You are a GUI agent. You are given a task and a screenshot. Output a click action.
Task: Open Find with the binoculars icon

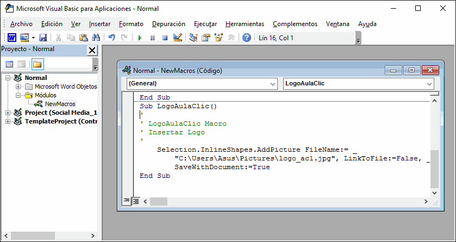[x=96, y=38]
